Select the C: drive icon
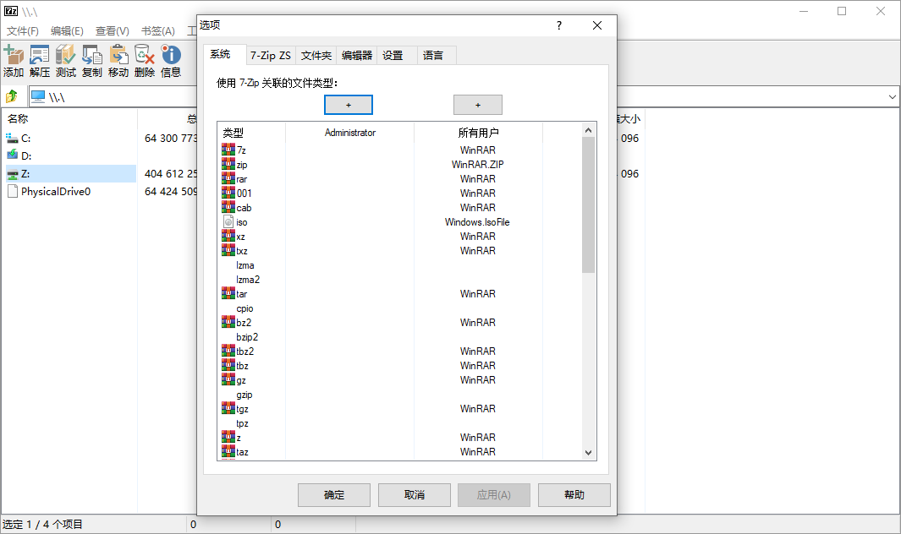Viewport: 901px width, 534px height. (12, 138)
